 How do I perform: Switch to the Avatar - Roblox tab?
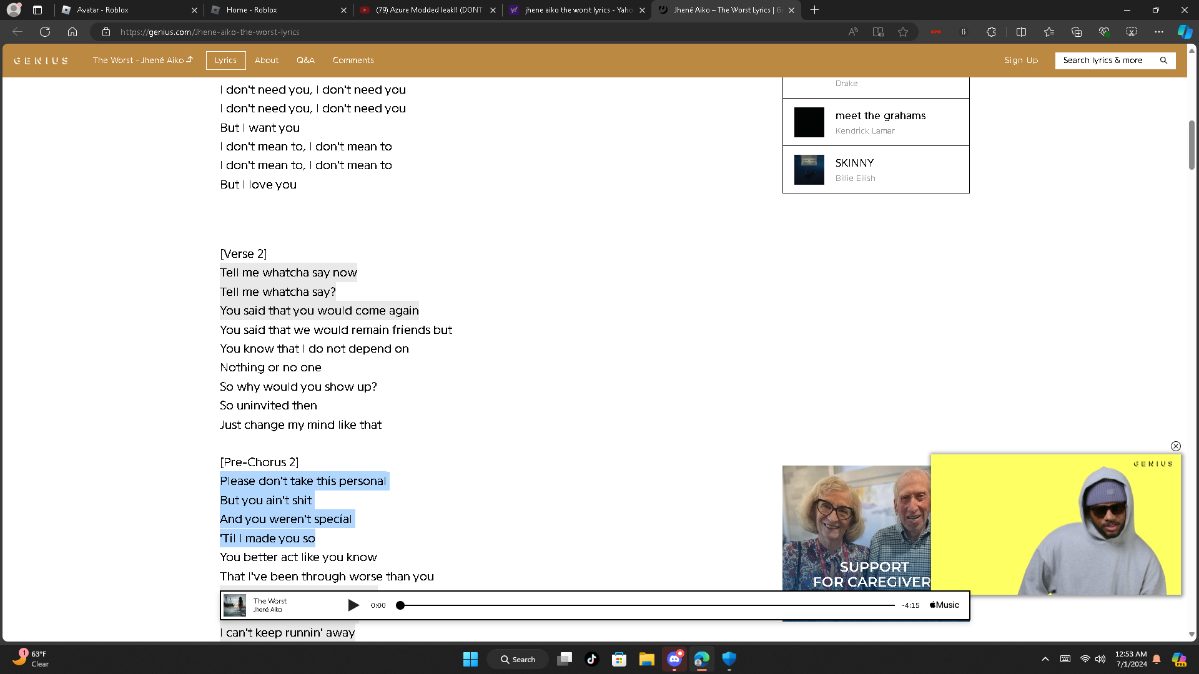(129, 10)
